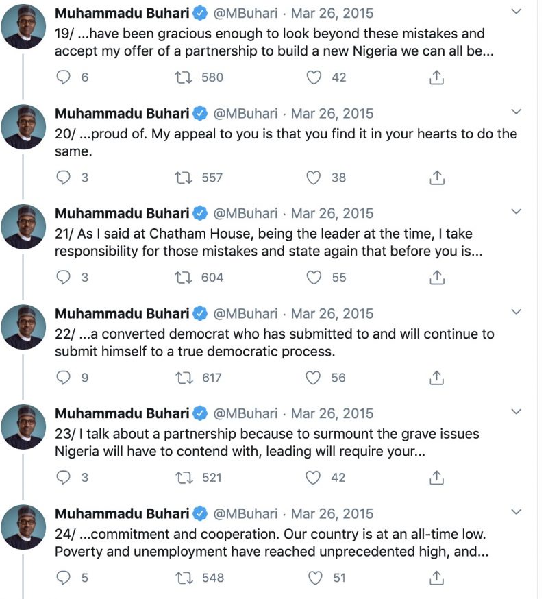This screenshot has height=599, width=548.
Task: Reply to tweet 24/ with 5 comments
Action: (64, 578)
